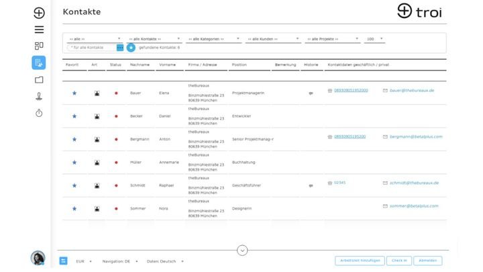The width and height of the screenshot is (483, 272).
Task: Click red status dot for Schmidt
Action: (116, 185)
